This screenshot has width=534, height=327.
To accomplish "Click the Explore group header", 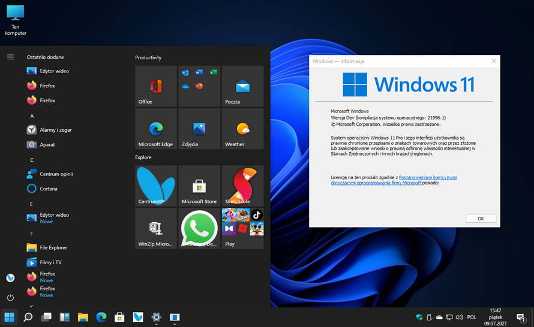I will [143, 158].
